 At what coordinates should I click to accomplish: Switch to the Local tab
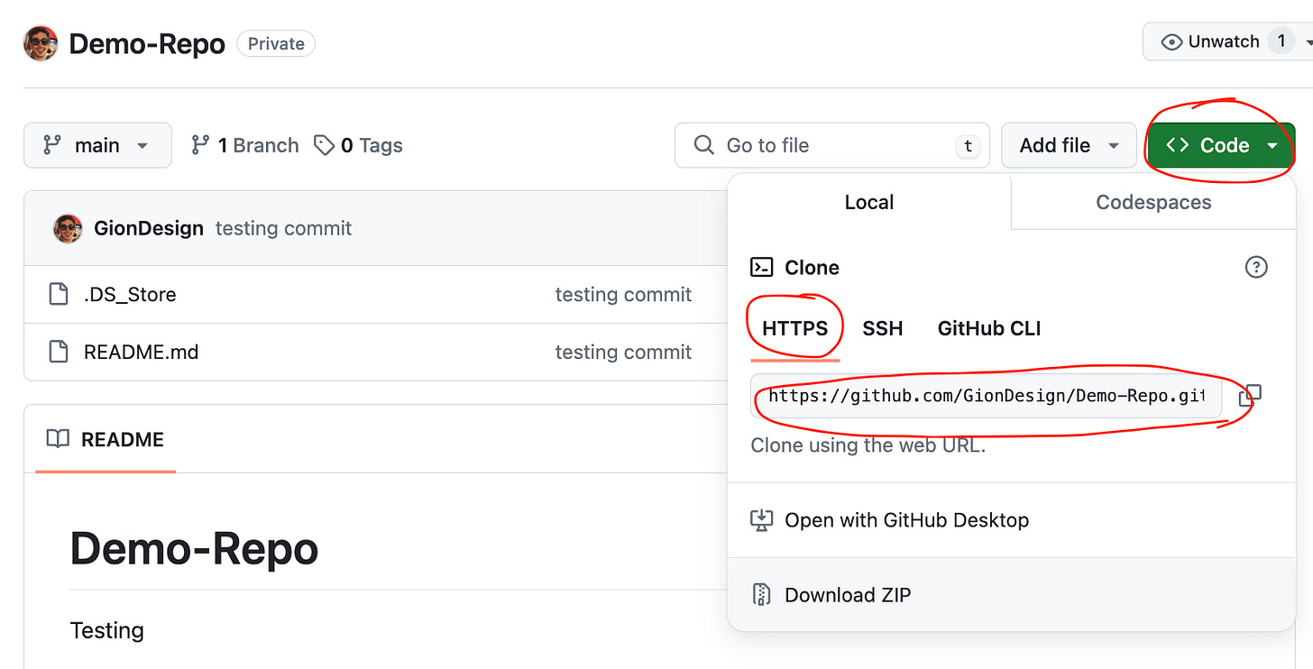pos(869,202)
